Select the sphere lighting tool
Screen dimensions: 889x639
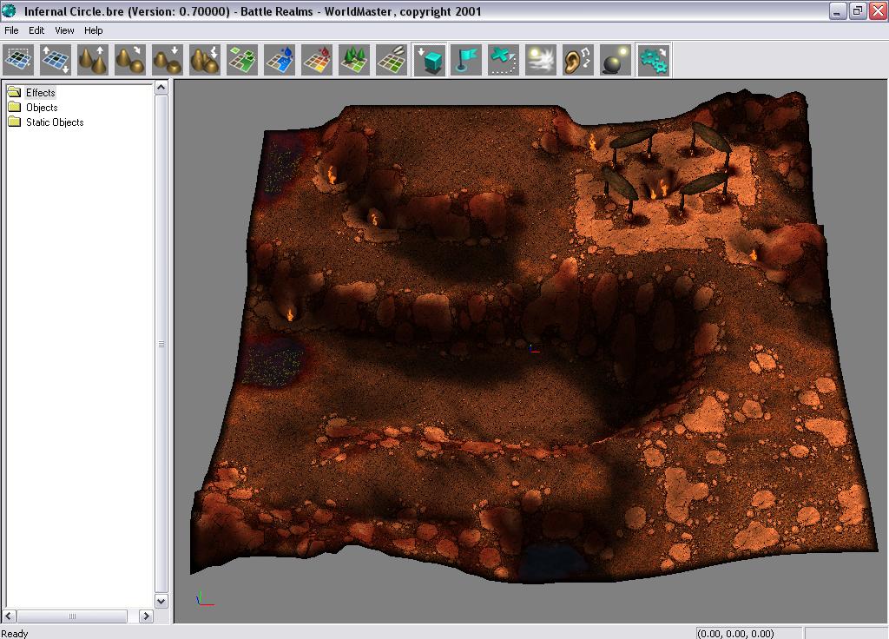[616, 60]
